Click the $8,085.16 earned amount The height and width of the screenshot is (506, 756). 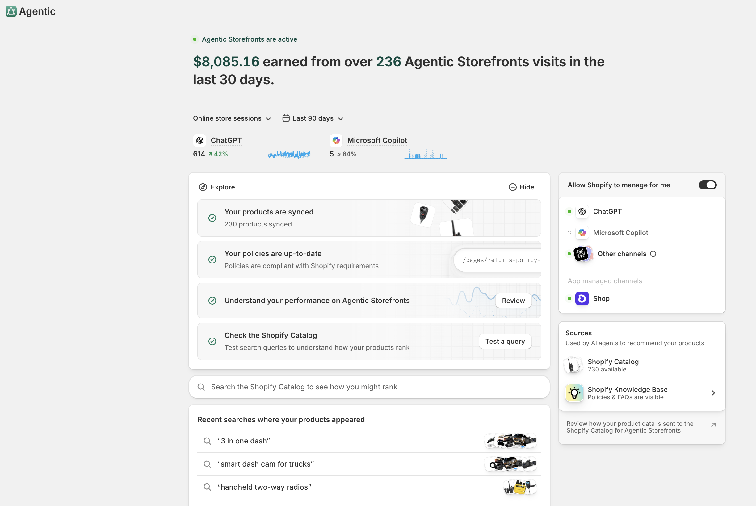(226, 62)
